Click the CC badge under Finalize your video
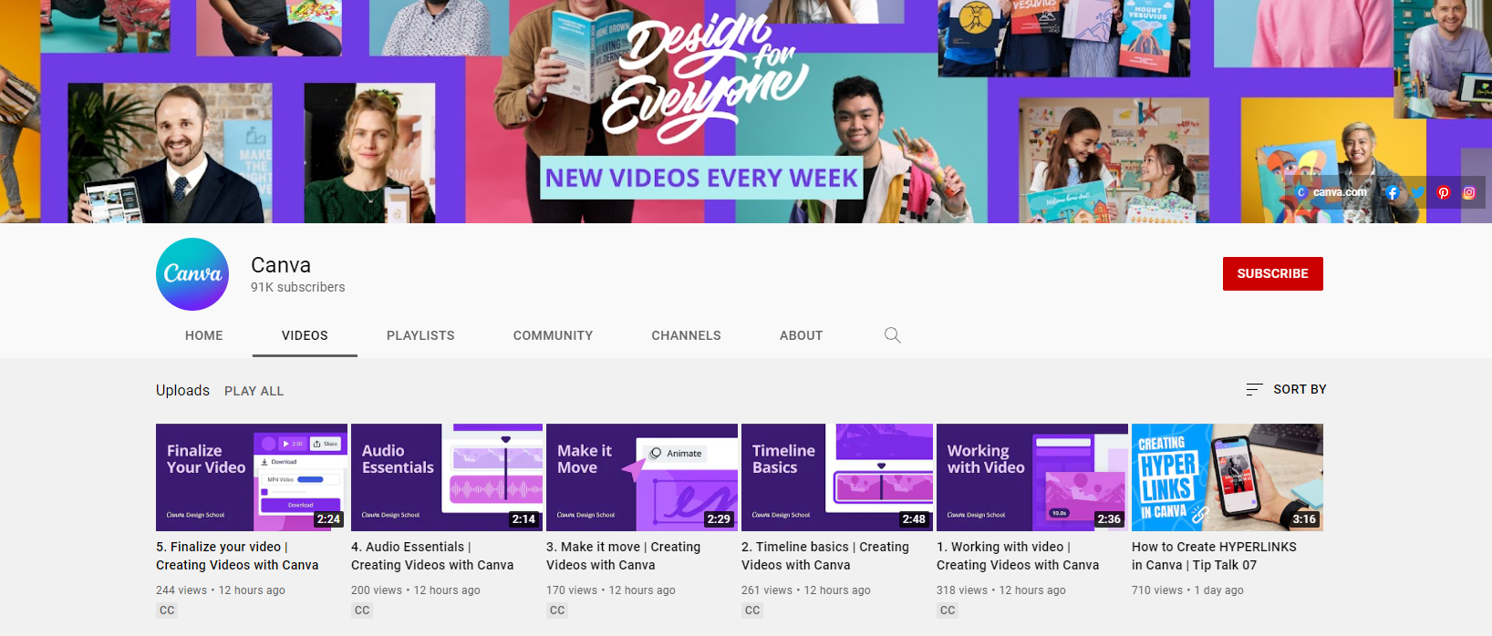This screenshot has width=1492, height=636. click(167, 610)
